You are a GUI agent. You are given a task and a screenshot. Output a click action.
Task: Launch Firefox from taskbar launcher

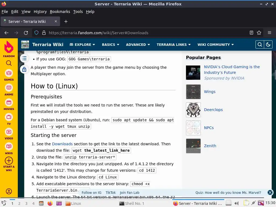click(50, 203)
